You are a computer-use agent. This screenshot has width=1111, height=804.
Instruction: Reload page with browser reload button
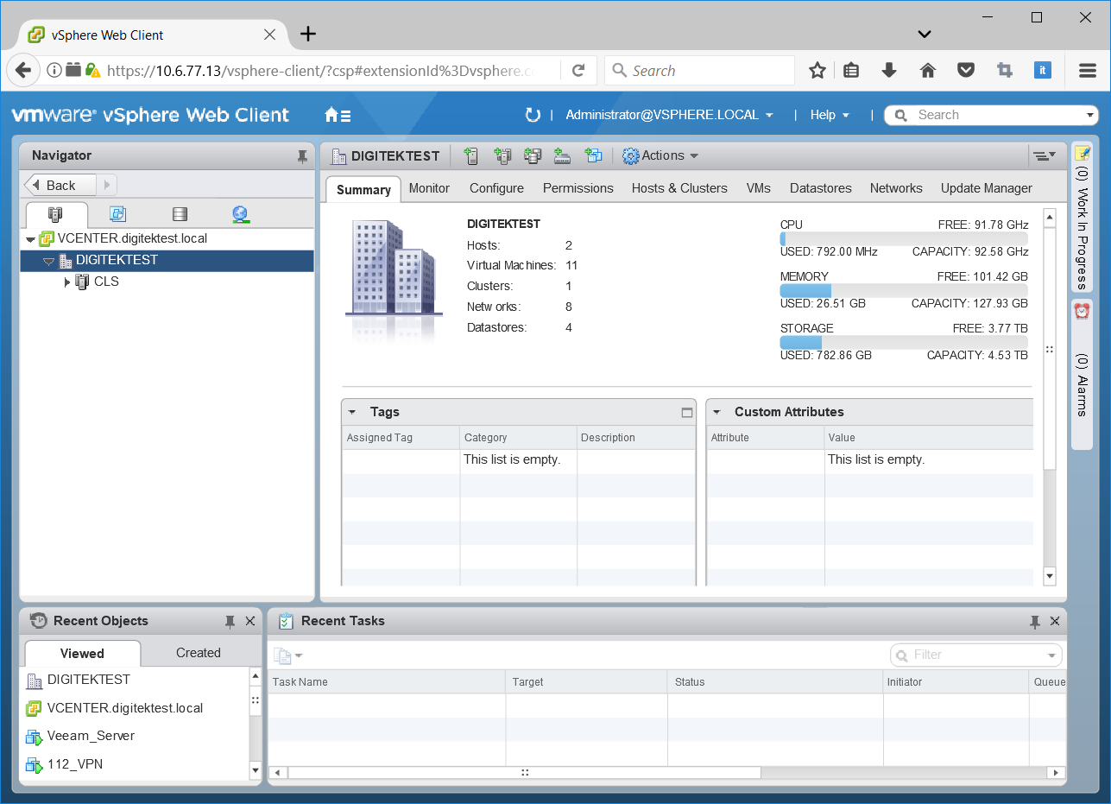[x=579, y=71]
